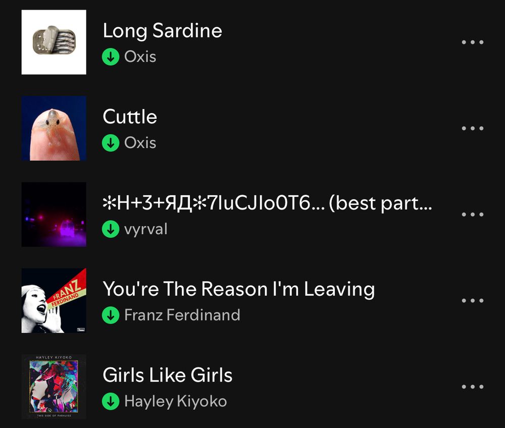Open three-dot menu for vyrval track

pyautogui.click(x=473, y=215)
